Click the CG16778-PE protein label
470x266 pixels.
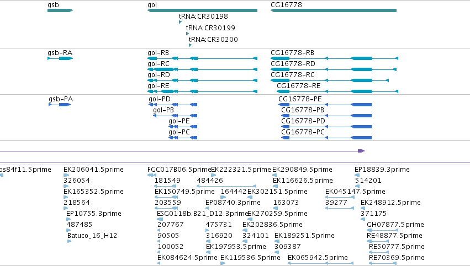pos(300,99)
